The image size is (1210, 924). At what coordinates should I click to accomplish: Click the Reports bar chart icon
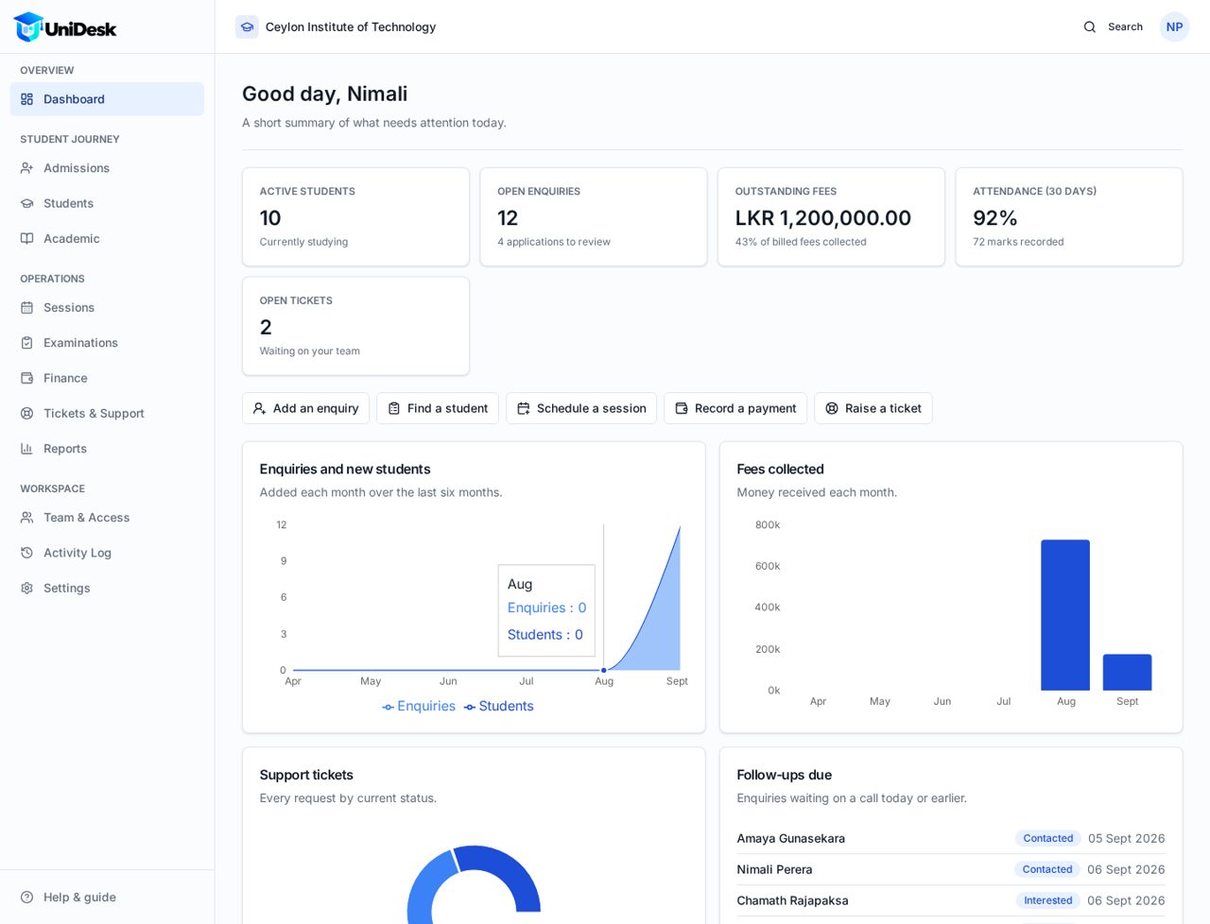tap(27, 449)
